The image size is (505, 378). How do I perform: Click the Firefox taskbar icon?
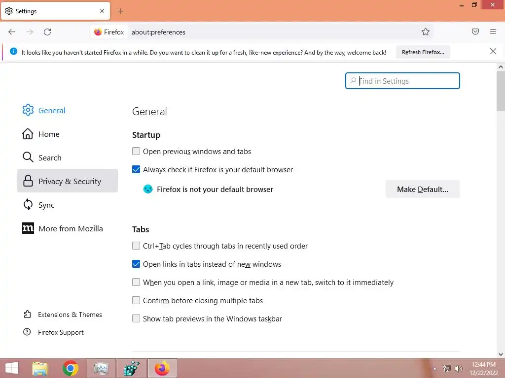[162, 368]
